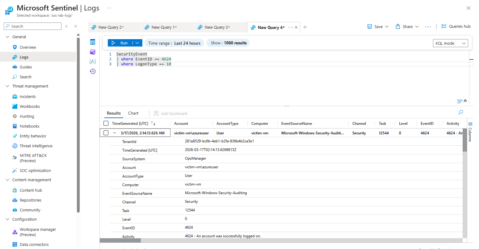The image size is (479, 249).
Task: Collapse the Sentinel navigation with the double-chevron
Action: 76,26
